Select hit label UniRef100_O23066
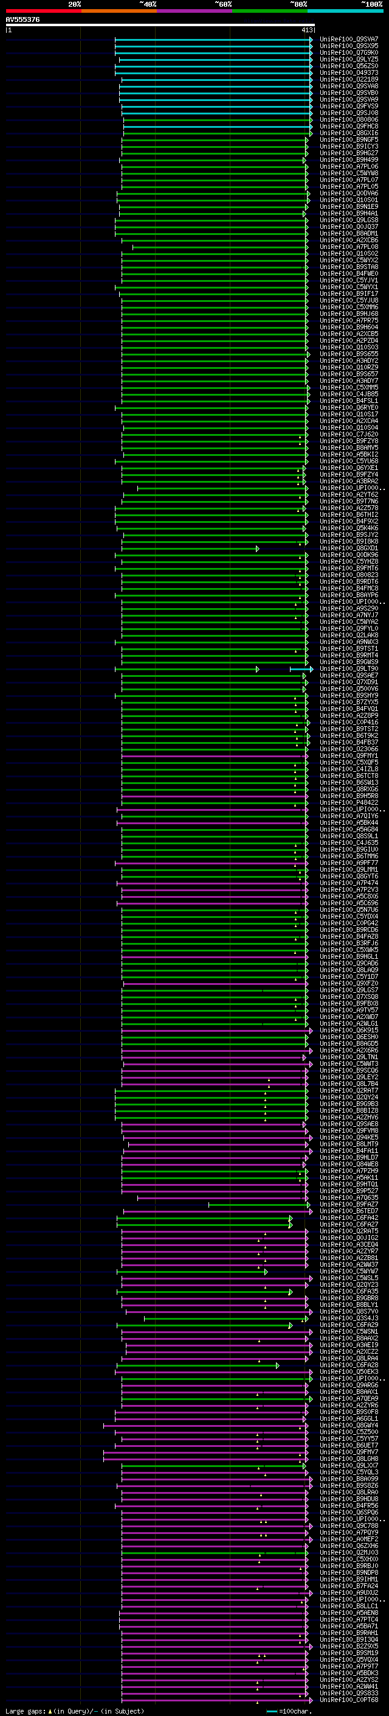Image resolution: width=389 pixels, height=1716 pixels. pos(349,749)
